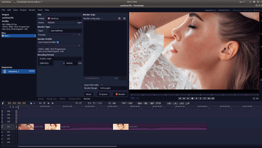Switch to the Filters tab
Image resolution: width=262 pixels, height=148 pixels.
click(x=62, y=99)
